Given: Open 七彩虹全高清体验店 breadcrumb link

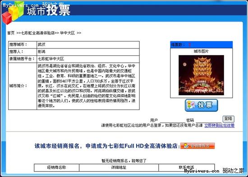Looking at the screenshot, I should point(38,33).
